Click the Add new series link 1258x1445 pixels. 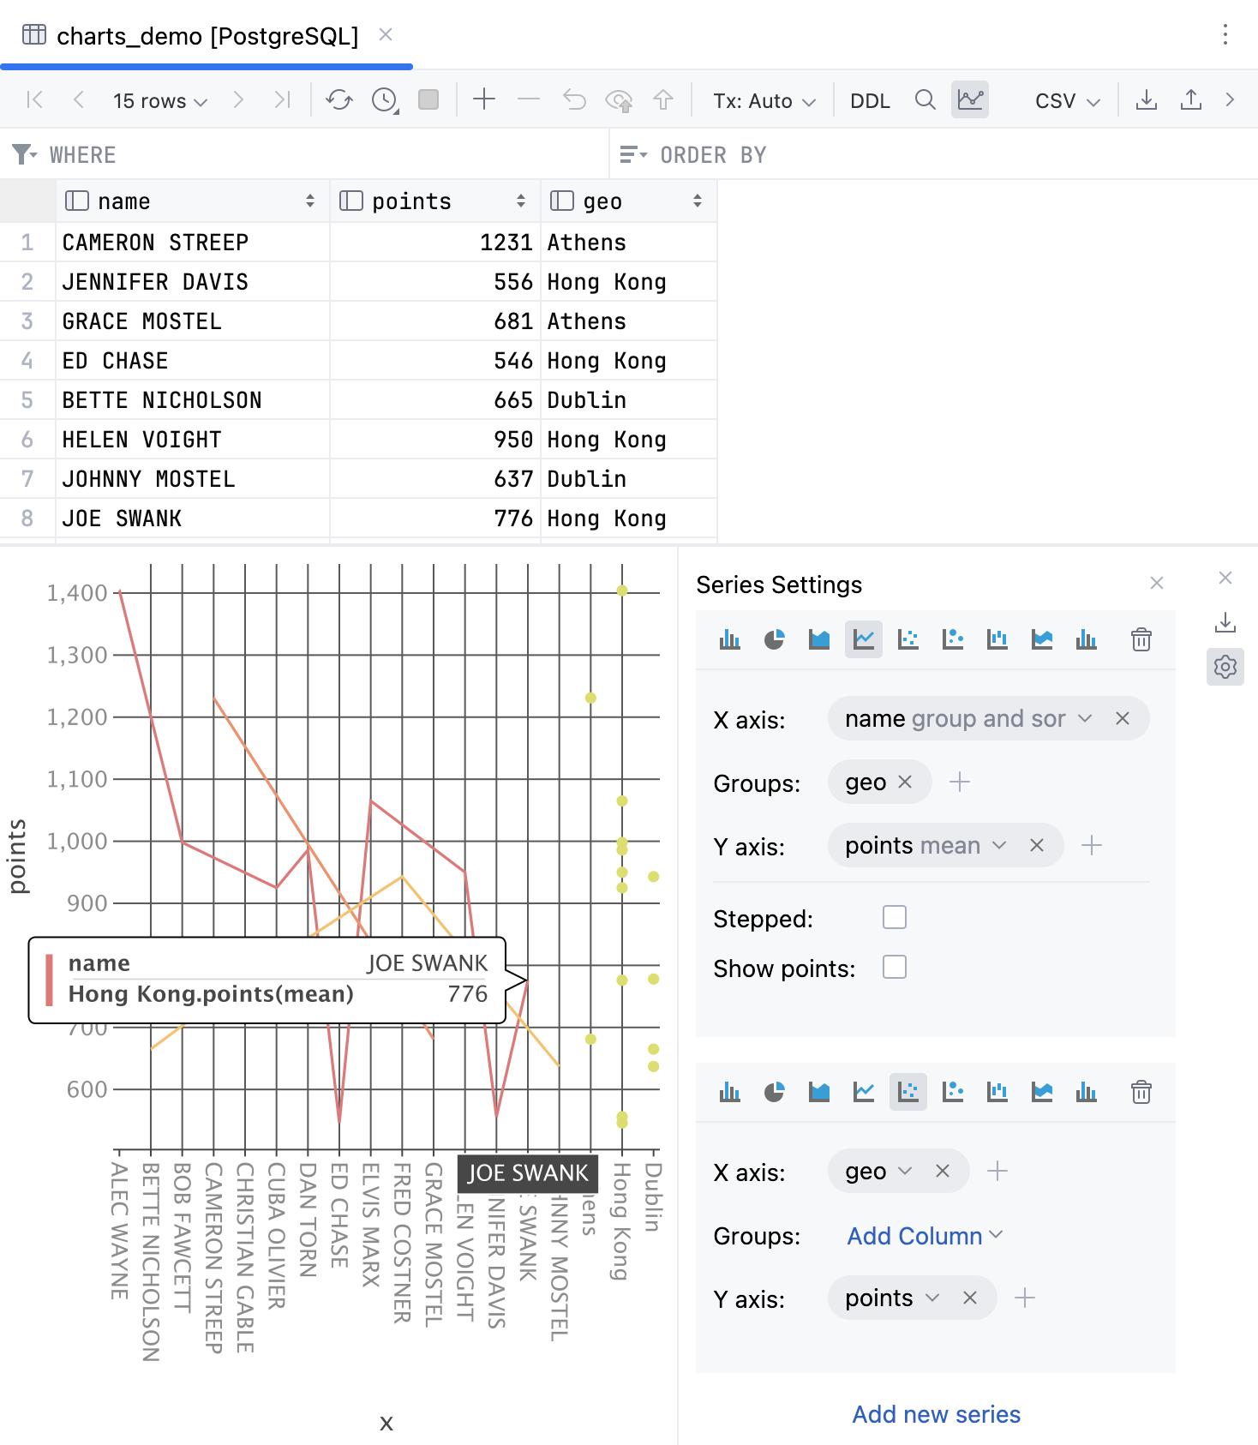(936, 1414)
